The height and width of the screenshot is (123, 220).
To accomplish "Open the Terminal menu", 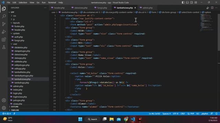I will point(52,2).
